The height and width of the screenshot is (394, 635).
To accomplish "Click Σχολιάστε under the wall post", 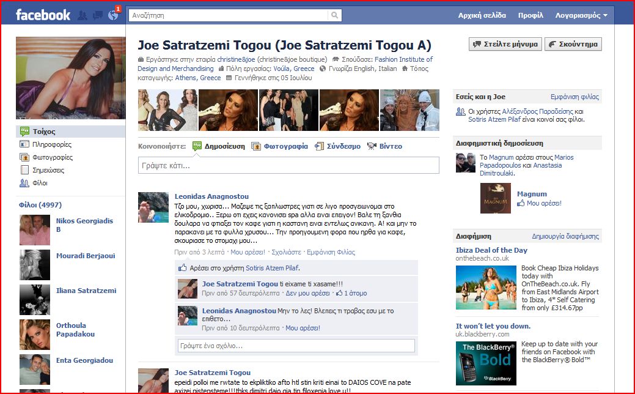I will [x=286, y=252].
